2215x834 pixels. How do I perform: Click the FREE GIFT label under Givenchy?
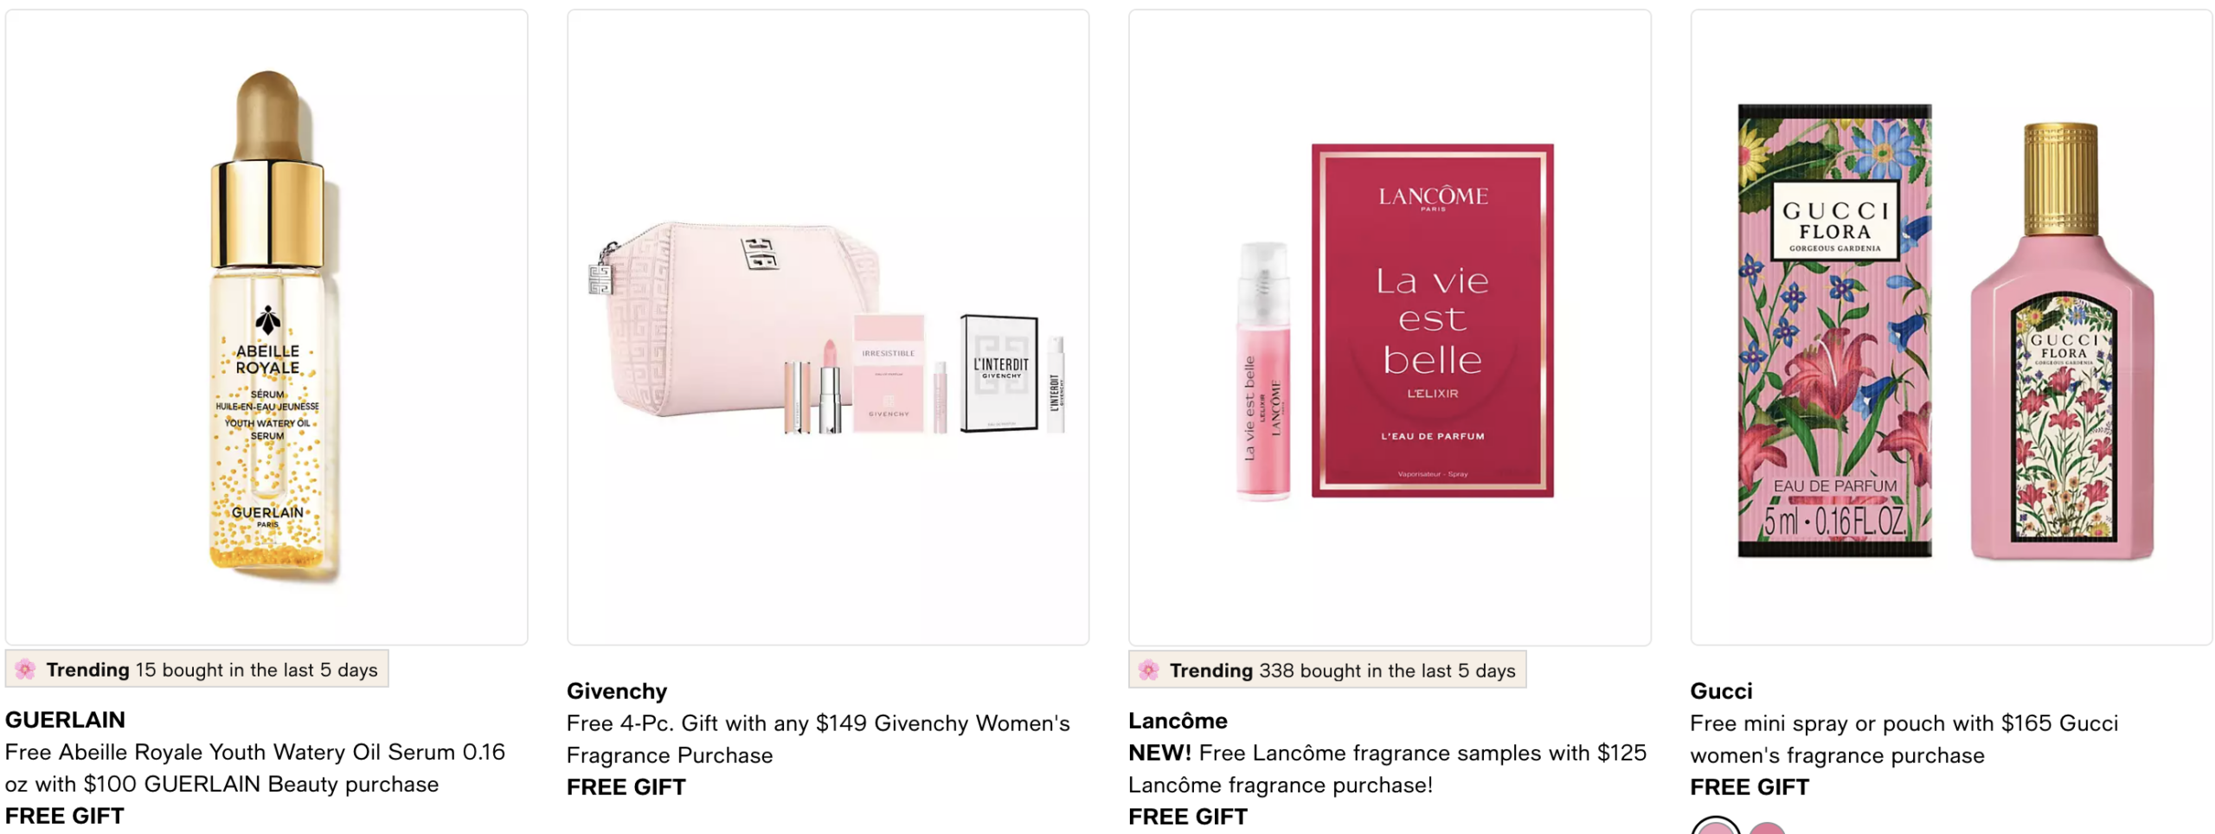626,787
